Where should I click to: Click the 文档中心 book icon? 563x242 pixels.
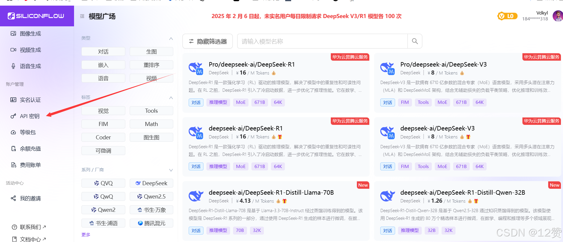14,239
